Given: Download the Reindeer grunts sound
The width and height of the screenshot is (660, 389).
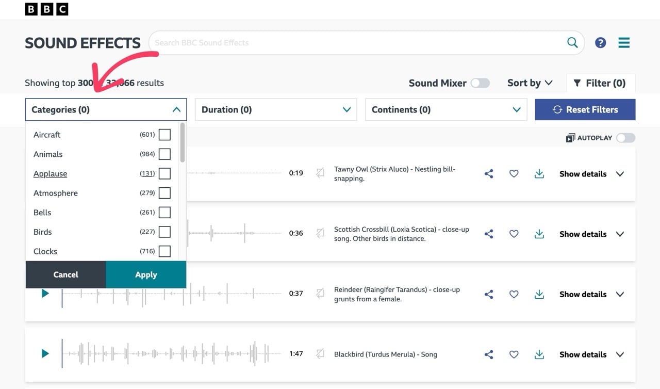Looking at the screenshot, I should click(539, 294).
